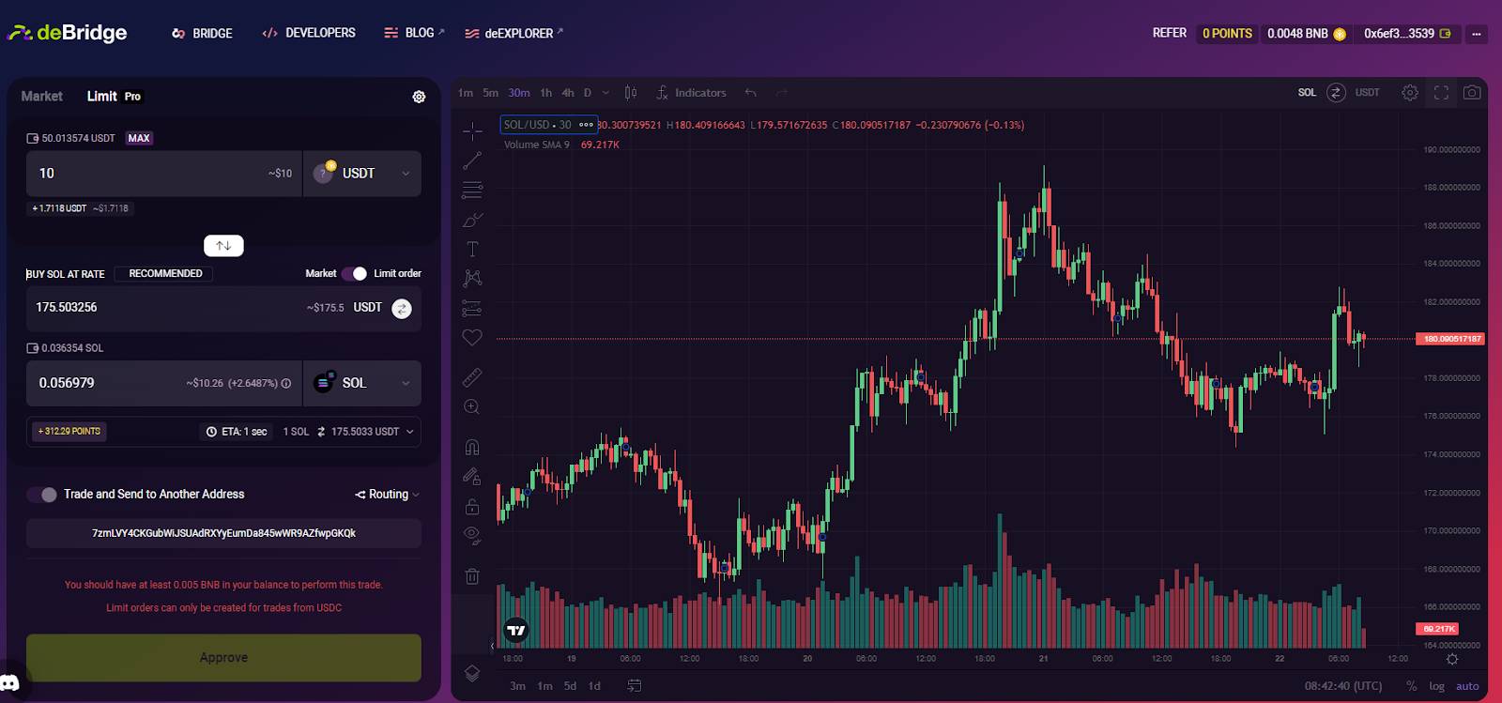Screen dimensions: 1502x703
Task: Click undo arrow in chart toolbar
Action: tap(750, 93)
